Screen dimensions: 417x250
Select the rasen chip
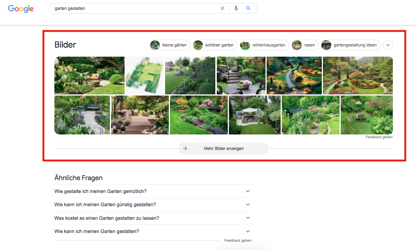tap(305, 45)
